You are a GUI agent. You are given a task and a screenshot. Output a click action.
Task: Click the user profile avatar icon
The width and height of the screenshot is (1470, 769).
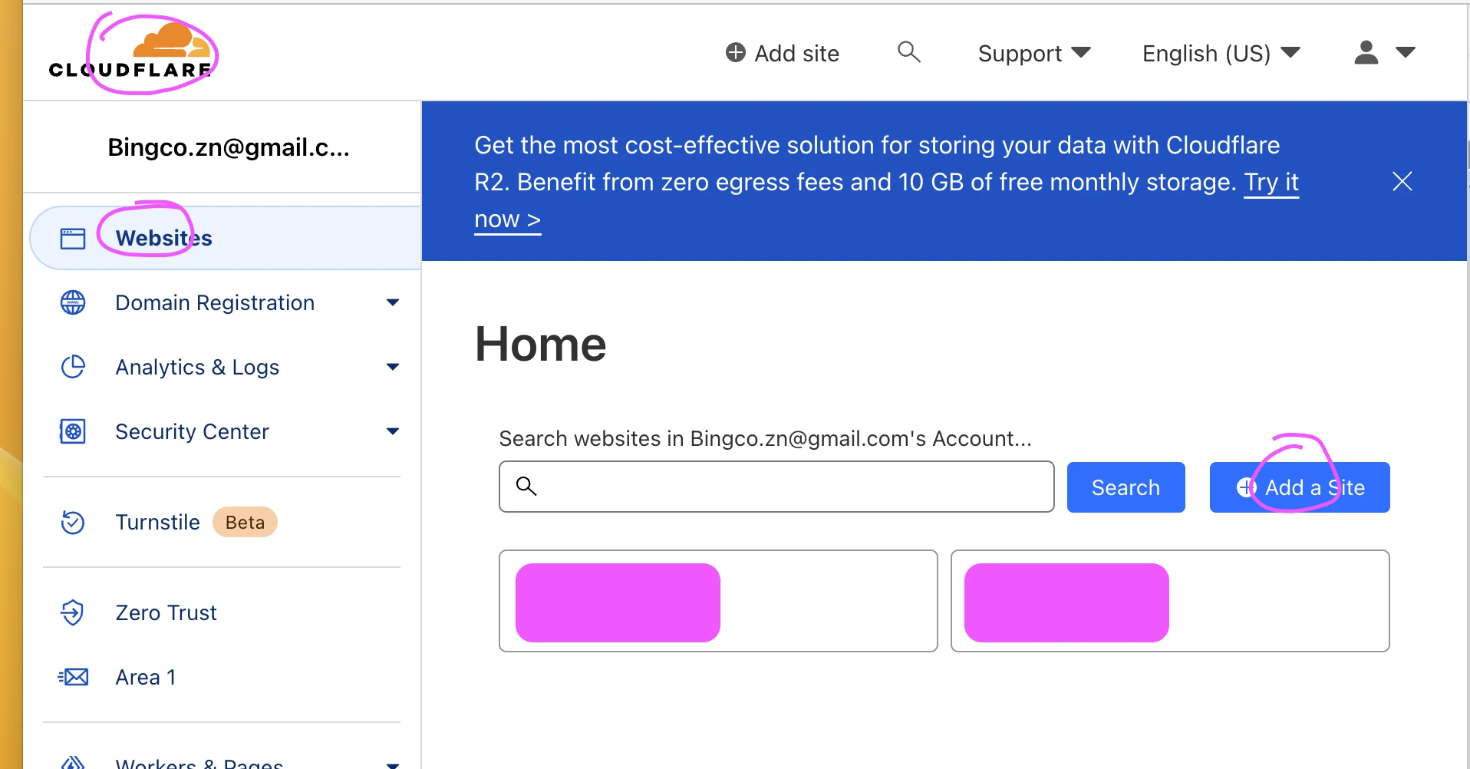coord(1366,52)
